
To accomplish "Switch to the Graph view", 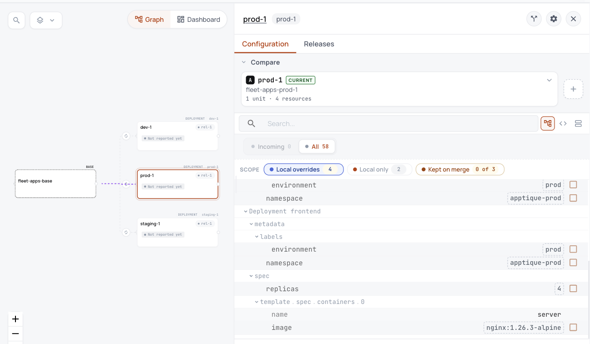I will [x=149, y=20].
